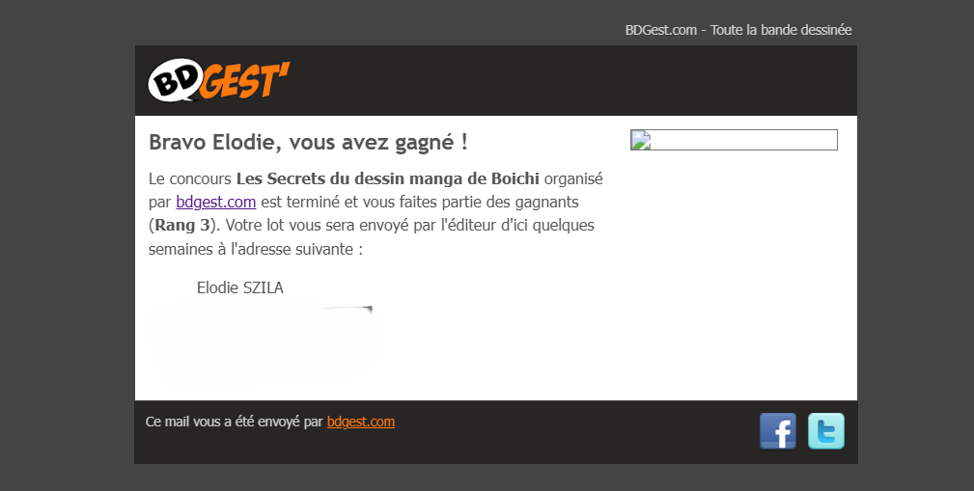
Task: Click the word 'organisé' after the contest title
Action: click(573, 179)
